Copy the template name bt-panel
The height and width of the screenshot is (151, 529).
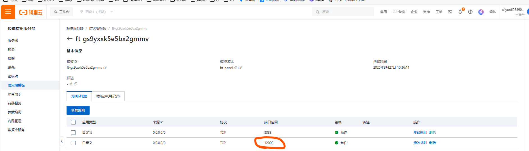click(240, 68)
